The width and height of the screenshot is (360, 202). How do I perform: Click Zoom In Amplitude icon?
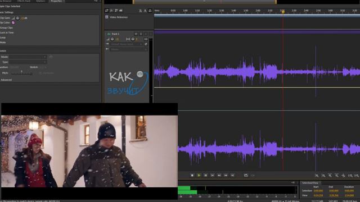coord(317,176)
